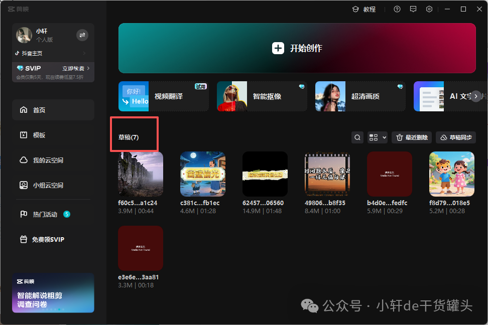Select 首页 in the sidebar
The image size is (488, 325).
tap(53, 110)
